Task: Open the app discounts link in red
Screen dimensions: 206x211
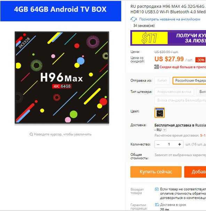Action: [183, 67]
